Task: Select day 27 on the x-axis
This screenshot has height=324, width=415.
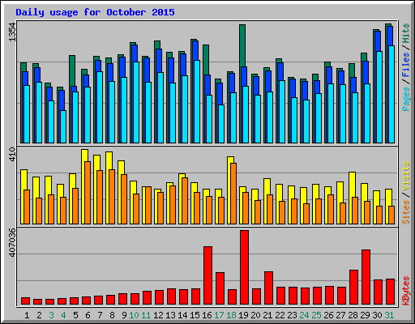Action: (340, 315)
